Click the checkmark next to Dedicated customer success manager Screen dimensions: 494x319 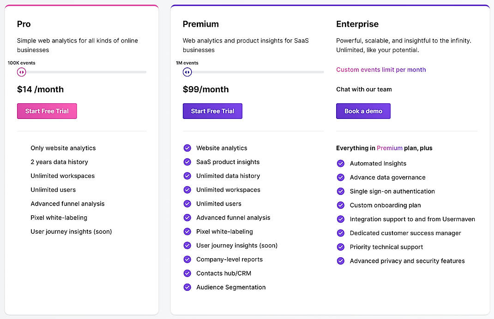340,233
